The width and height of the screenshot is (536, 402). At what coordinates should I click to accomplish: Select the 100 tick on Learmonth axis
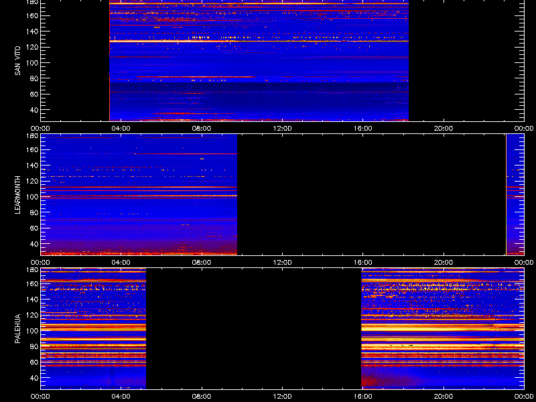point(33,197)
